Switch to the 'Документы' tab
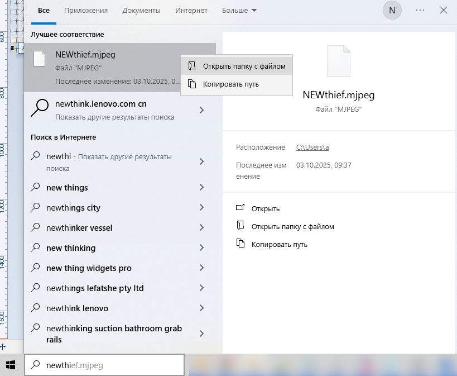This screenshot has width=457, height=376. 141,11
